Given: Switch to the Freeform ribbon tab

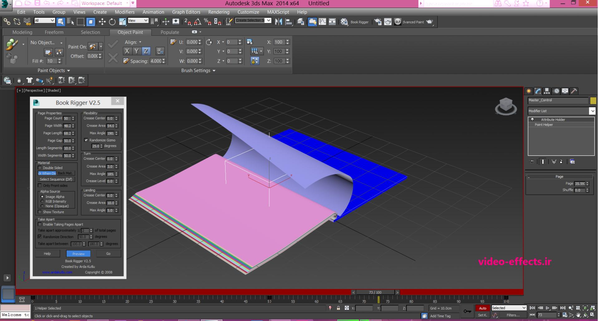Looking at the screenshot, I should (54, 32).
